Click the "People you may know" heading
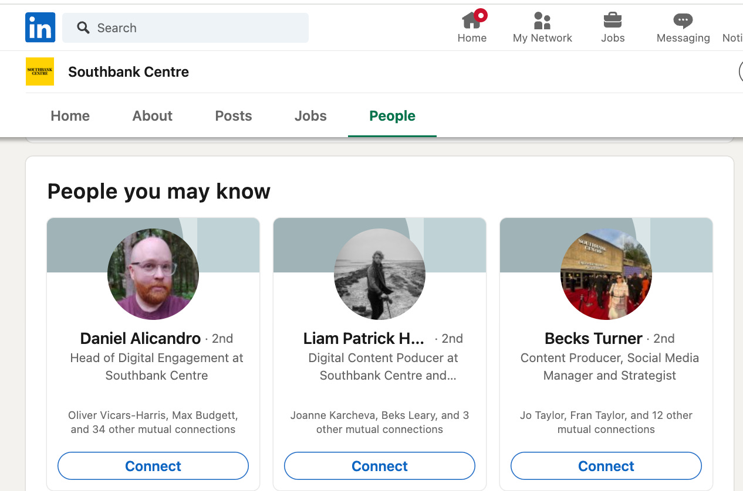This screenshot has width=743, height=491. (x=159, y=192)
